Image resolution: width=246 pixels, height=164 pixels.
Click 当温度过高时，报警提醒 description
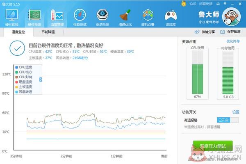202,127
